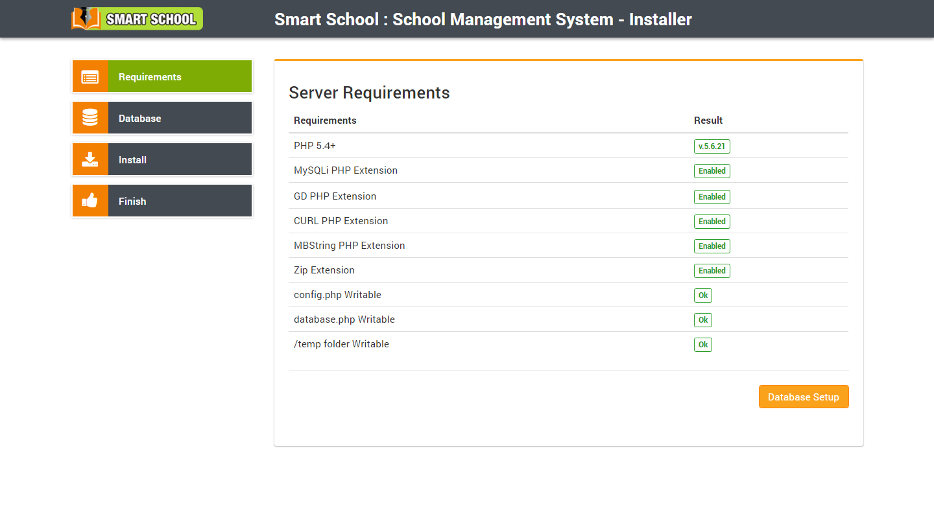Click the Ok badge for database.php Writable
Viewport: 934px width, 521px height.
coord(702,319)
